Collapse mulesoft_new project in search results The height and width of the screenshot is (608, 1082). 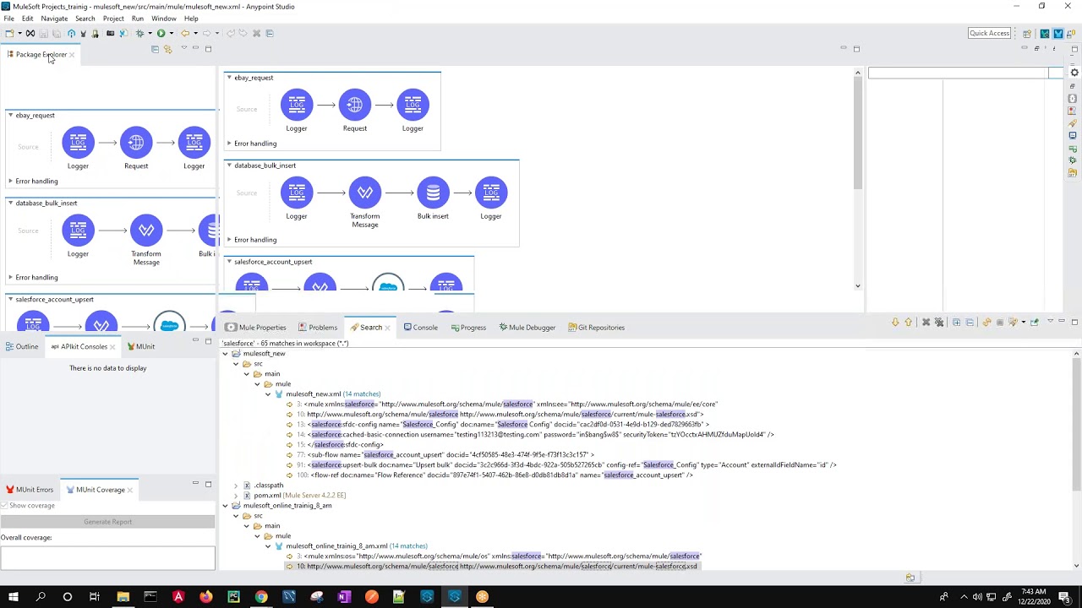[225, 354]
